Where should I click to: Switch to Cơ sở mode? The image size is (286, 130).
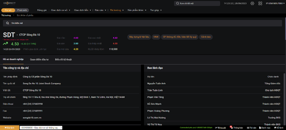coord(8,10)
